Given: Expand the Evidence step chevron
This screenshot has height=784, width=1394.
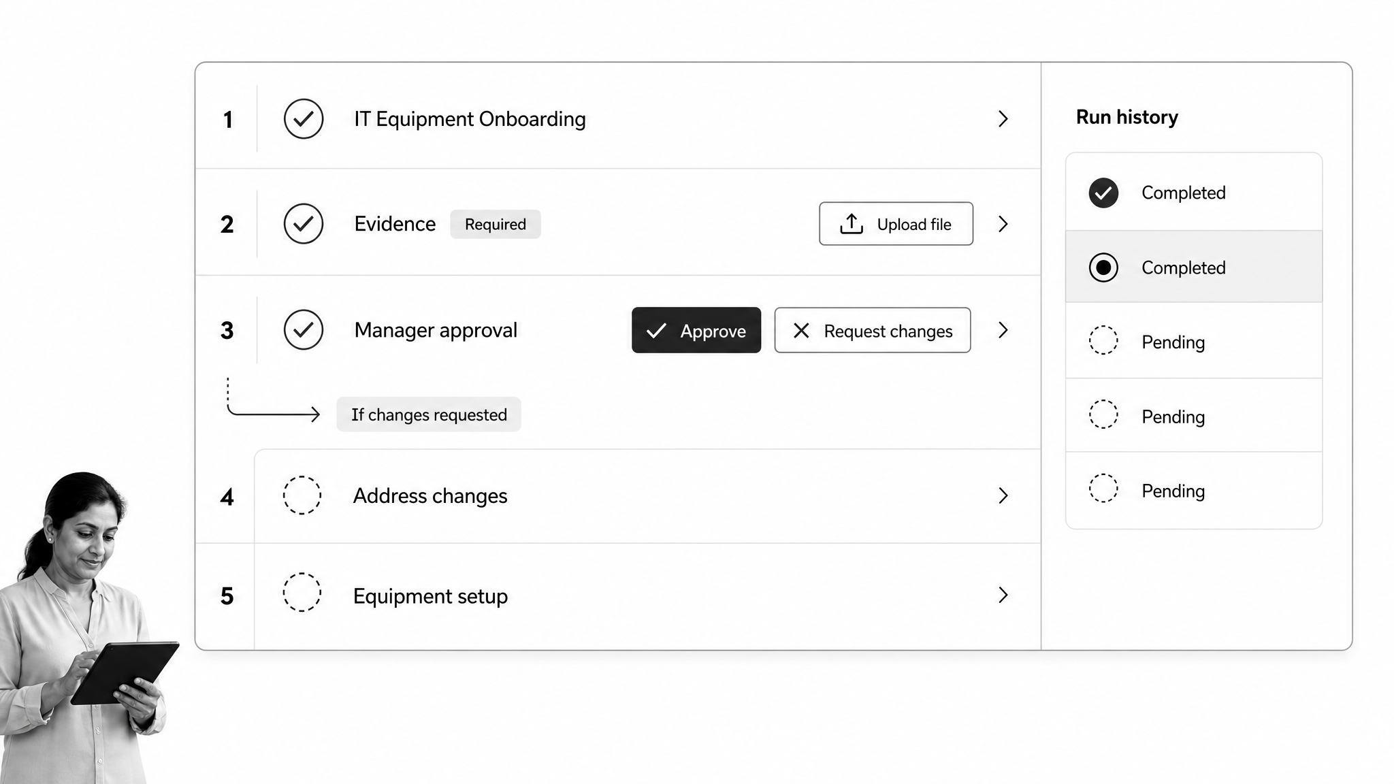Looking at the screenshot, I should click(x=1003, y=224).
